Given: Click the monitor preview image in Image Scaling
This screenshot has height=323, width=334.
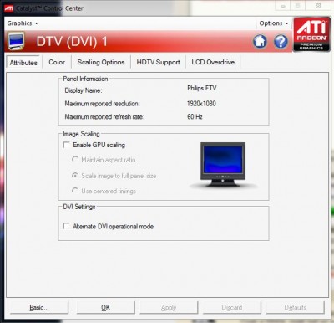Looking at the screenshot, I should coord(223,165).
